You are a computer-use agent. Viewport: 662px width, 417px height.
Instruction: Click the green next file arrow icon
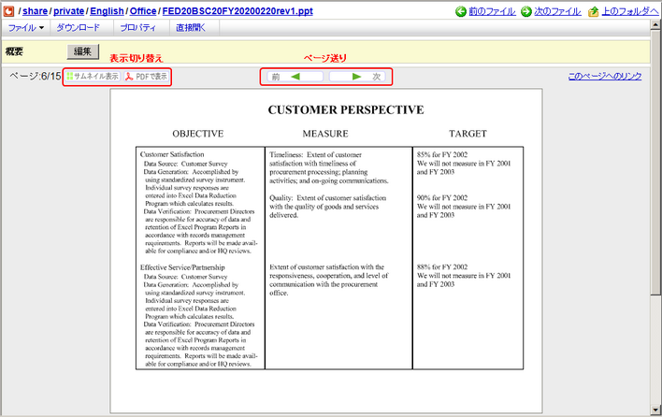pos(527,11)
